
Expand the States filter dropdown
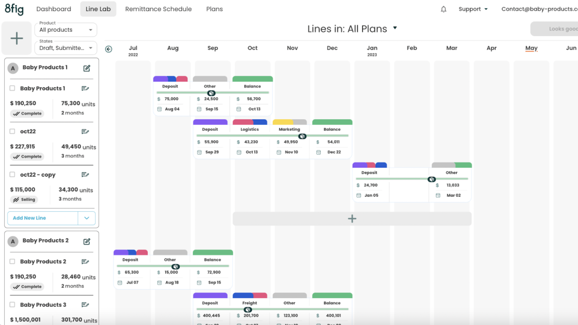[66, 48]
